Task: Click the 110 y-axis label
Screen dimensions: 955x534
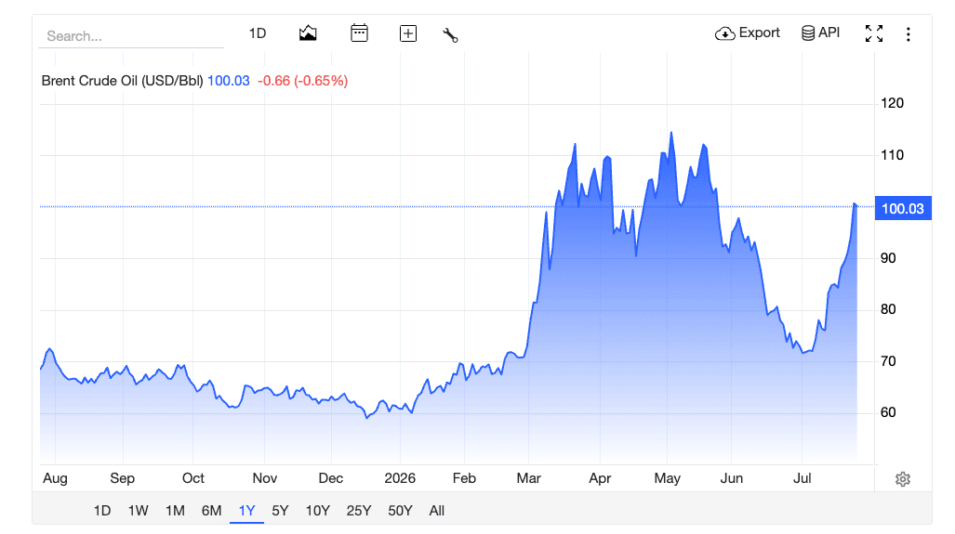Action: click(x=893, y=155)
